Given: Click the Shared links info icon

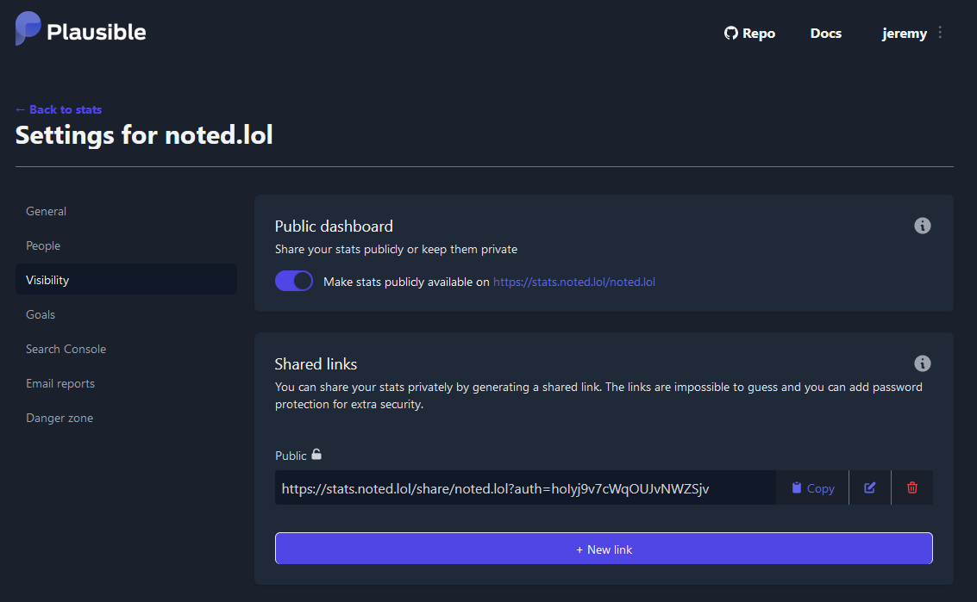Looking at the screenshot, I should click(922, 363).
